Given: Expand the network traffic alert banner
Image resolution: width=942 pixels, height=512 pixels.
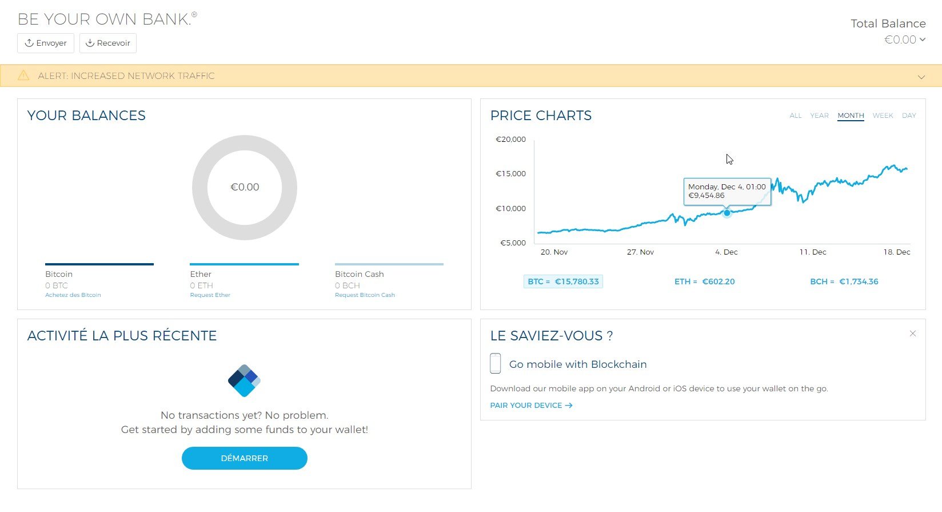Looking at the screenshot, I should [x=921, y=77].
